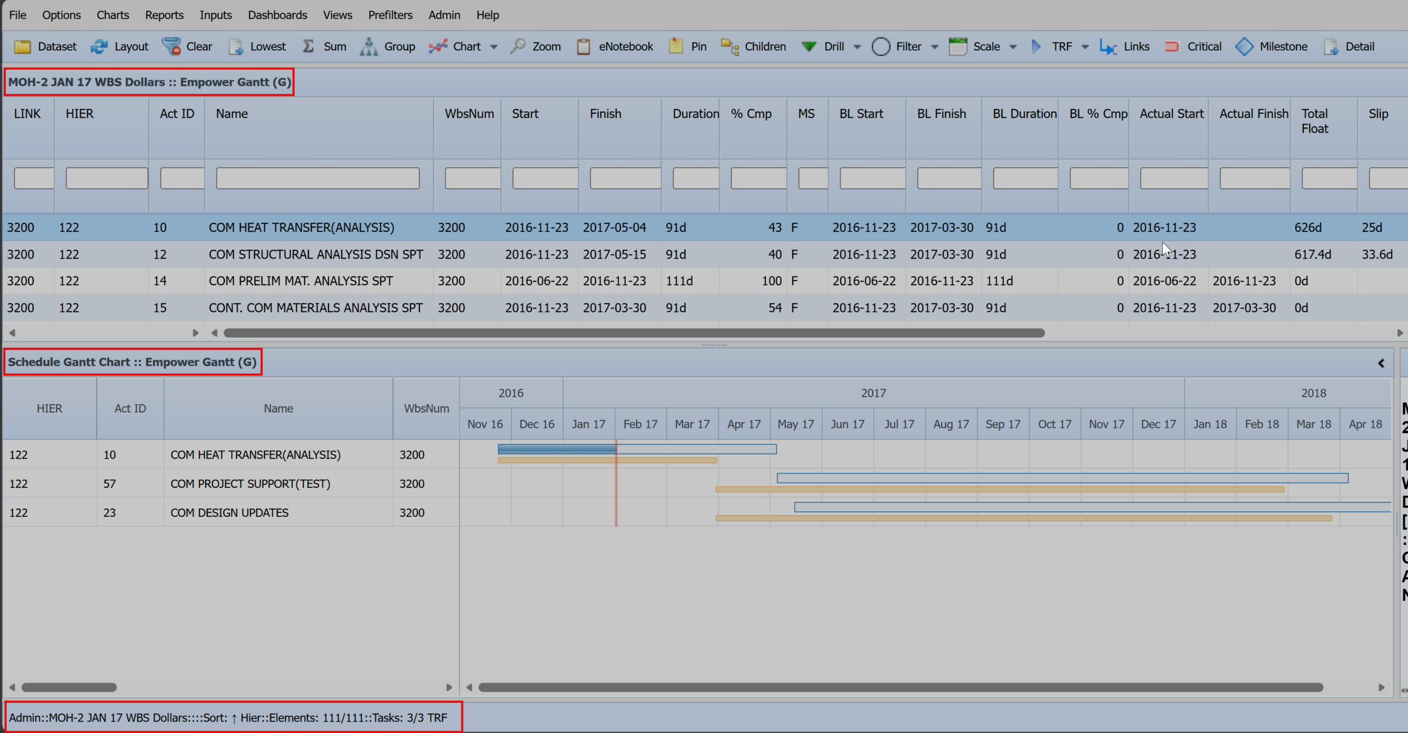Image resolution: width=1408 pixels, height=733 pixels.
Task: Toggle the Milestone display icon
Action: click(1272, 46)
